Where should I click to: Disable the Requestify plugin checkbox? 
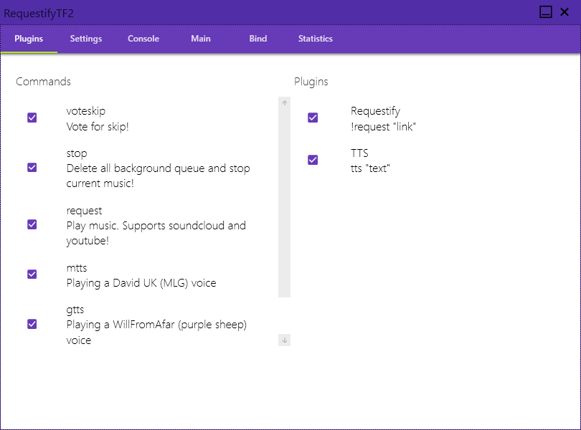pyautogui.click(x=313, y=118)
